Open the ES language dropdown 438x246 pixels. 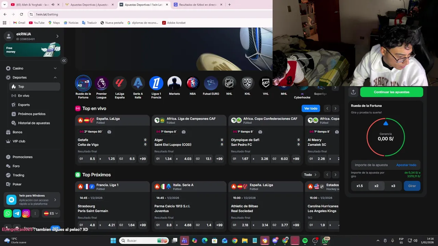51,214
